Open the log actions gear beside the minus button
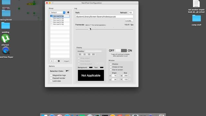This screenshot has height=116, width=206. click(x=59, y=61)
